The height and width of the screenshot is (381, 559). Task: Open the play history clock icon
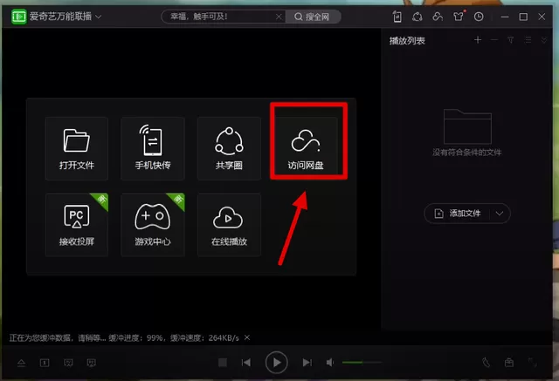[479, 17]
